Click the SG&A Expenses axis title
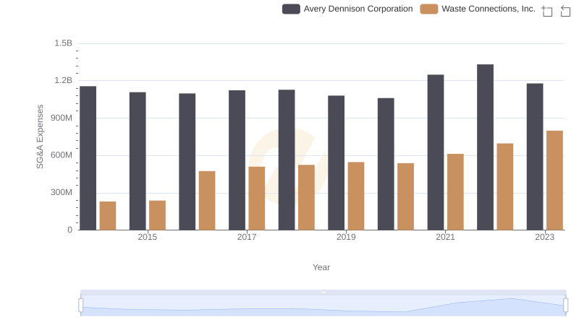This screenshot has width=579, height=333. (40, 137)
